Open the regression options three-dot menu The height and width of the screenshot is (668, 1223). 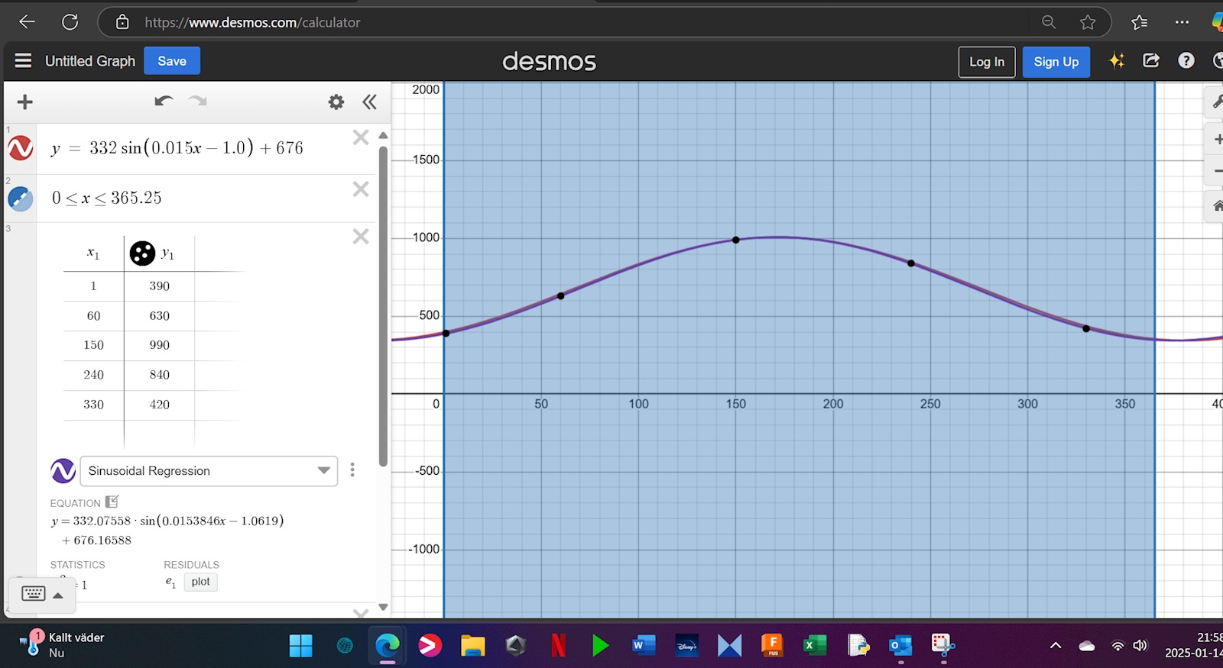click(352, 470)
